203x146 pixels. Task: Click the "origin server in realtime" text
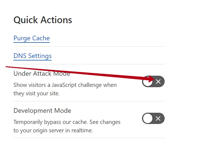point(63,130)
